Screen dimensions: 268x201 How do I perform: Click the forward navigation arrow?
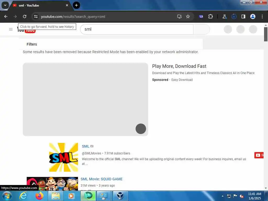tap(15, 16)
